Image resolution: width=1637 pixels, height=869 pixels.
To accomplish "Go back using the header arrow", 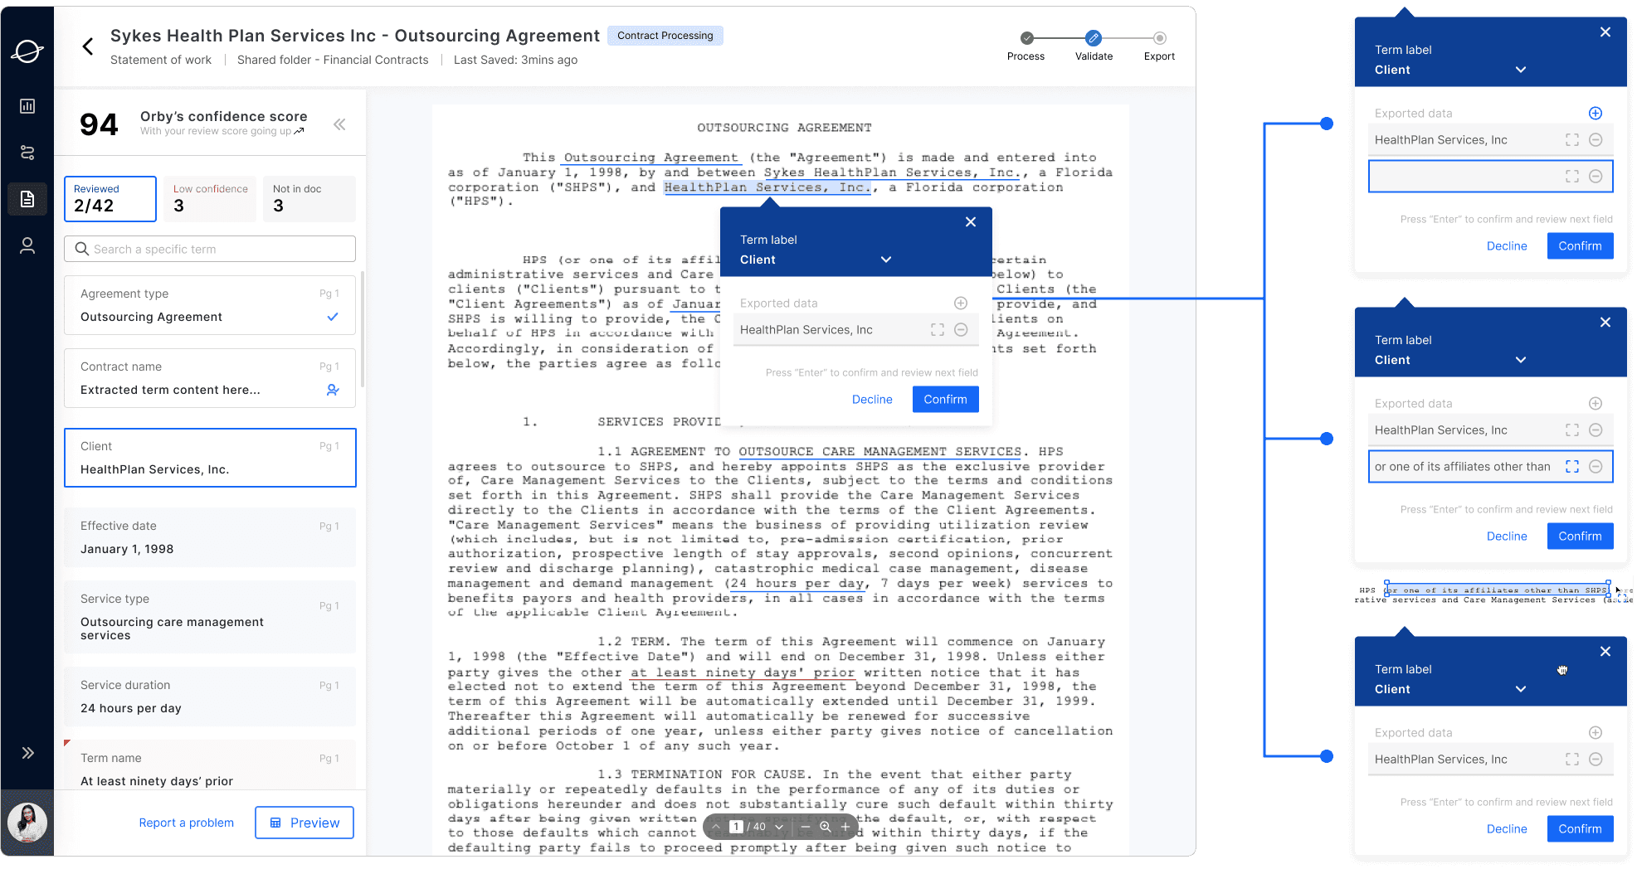I will [x=88, y=46].
